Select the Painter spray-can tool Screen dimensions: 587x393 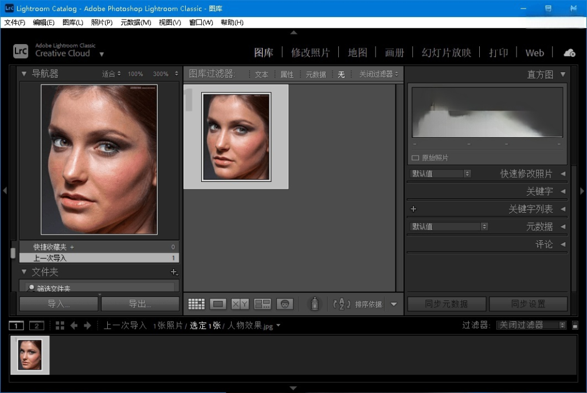(x=314, y=303)
